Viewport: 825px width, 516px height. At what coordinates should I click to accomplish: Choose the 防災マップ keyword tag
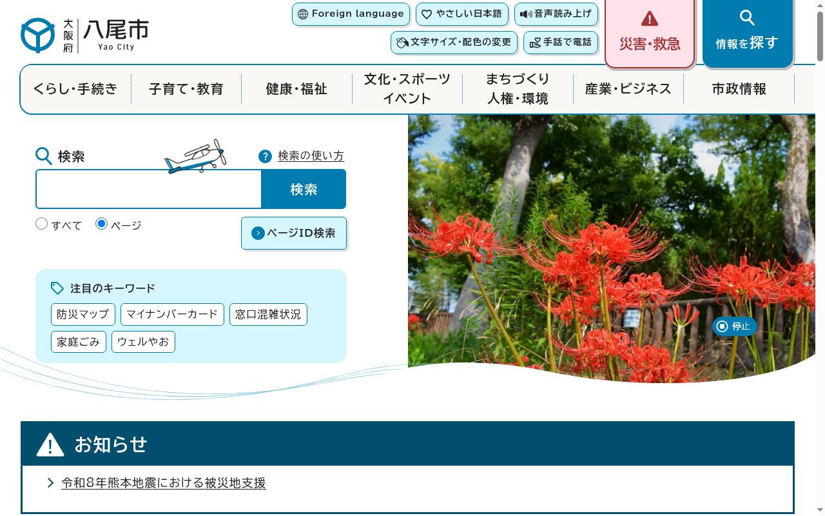83,314
